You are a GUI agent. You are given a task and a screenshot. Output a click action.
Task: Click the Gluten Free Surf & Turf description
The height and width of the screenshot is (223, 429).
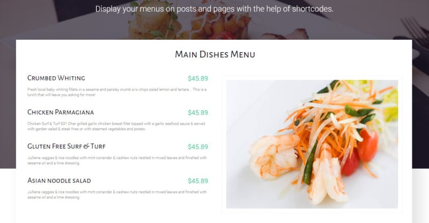coord(117,161)
